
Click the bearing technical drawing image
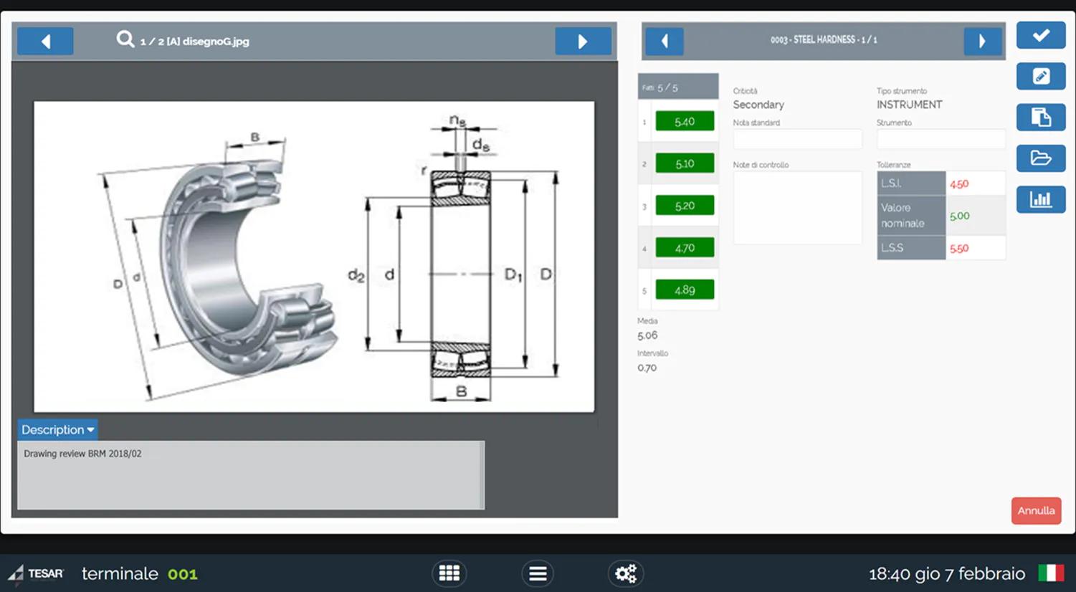click(314, 257)
